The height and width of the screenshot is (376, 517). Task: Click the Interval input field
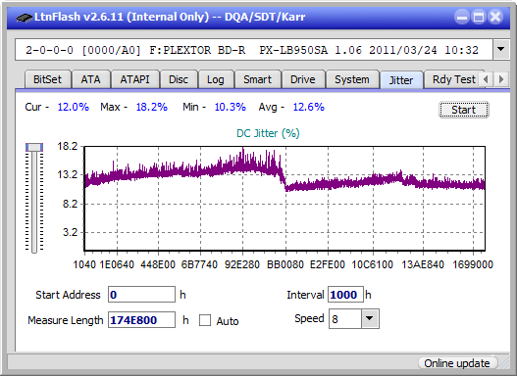tap(345, 295)
